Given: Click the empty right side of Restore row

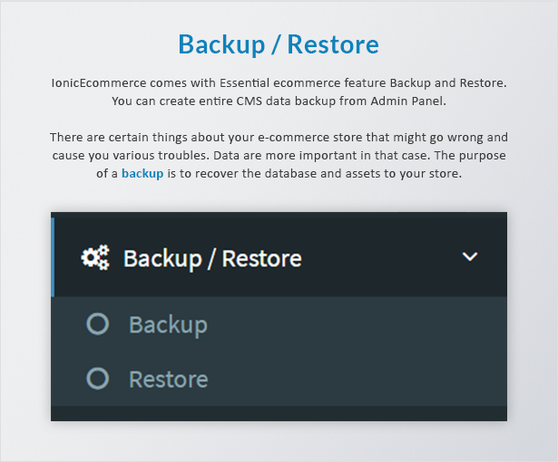Looking at the screenshot, I should (356, 379).
